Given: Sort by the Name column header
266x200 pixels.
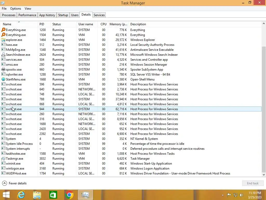Looking at the screenshot, I should point(19,24).
